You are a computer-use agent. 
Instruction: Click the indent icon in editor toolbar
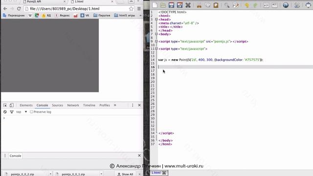point(266,5)
